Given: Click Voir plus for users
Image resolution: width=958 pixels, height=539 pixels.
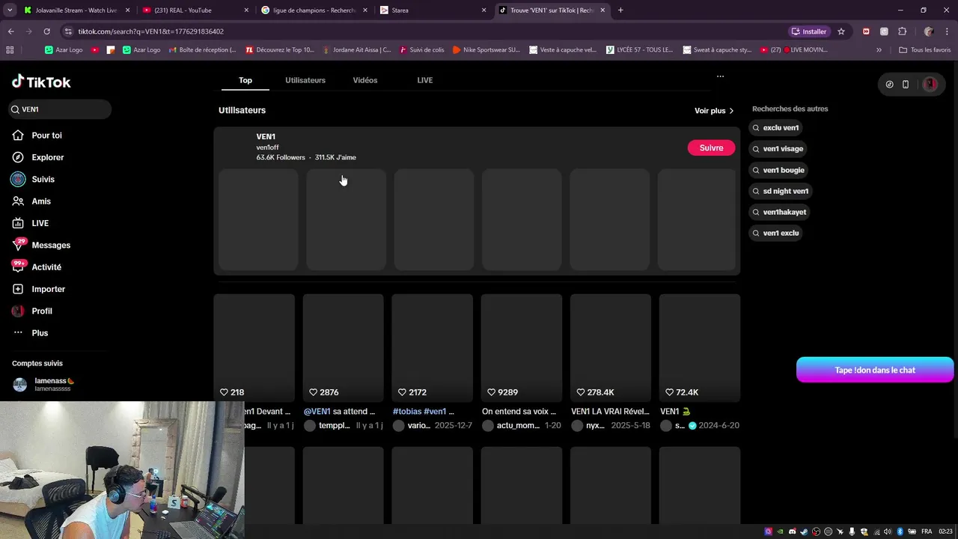Looking at the screenshot, I should click(x=714, y=111).
